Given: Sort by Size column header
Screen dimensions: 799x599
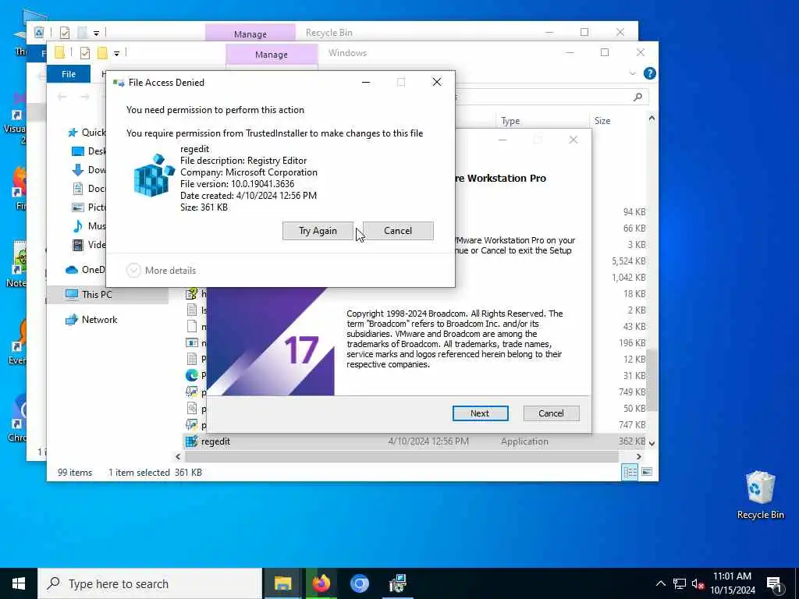Looking at the screenshot, I should pos(602,121).
